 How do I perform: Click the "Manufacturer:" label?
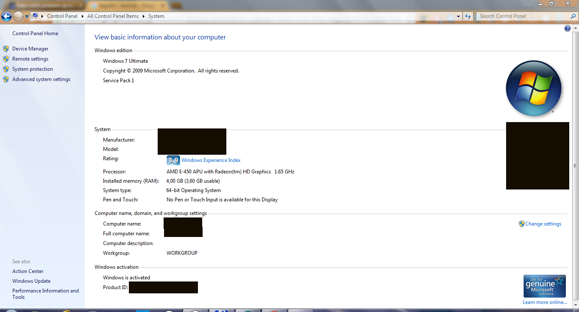[x=119, y=140]
